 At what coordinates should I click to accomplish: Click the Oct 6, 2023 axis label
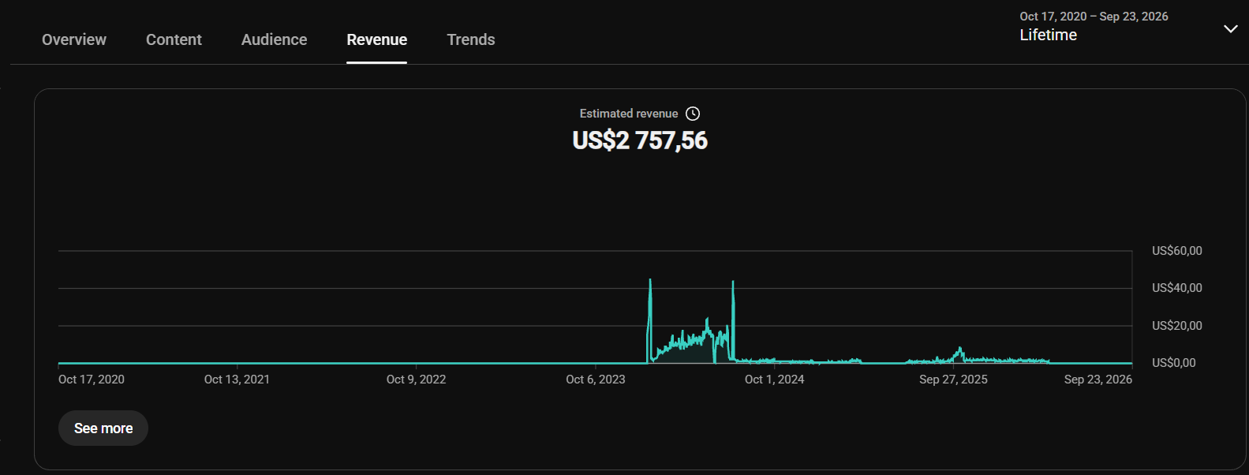(595, 380)
